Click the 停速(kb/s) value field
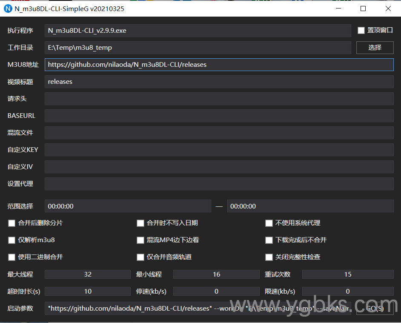The height and width of the screenshot is (323, 401). pyautogui.click(x=216, y=291)
